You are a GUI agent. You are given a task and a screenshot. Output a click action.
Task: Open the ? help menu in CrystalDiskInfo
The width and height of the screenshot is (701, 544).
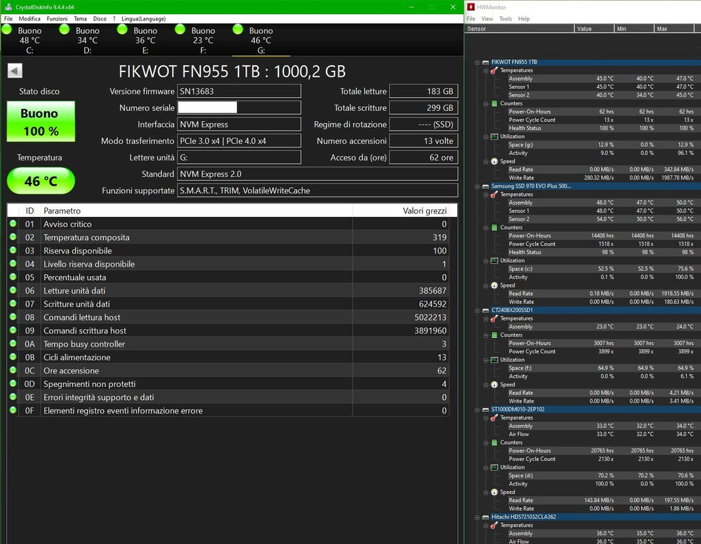(114, 19)
